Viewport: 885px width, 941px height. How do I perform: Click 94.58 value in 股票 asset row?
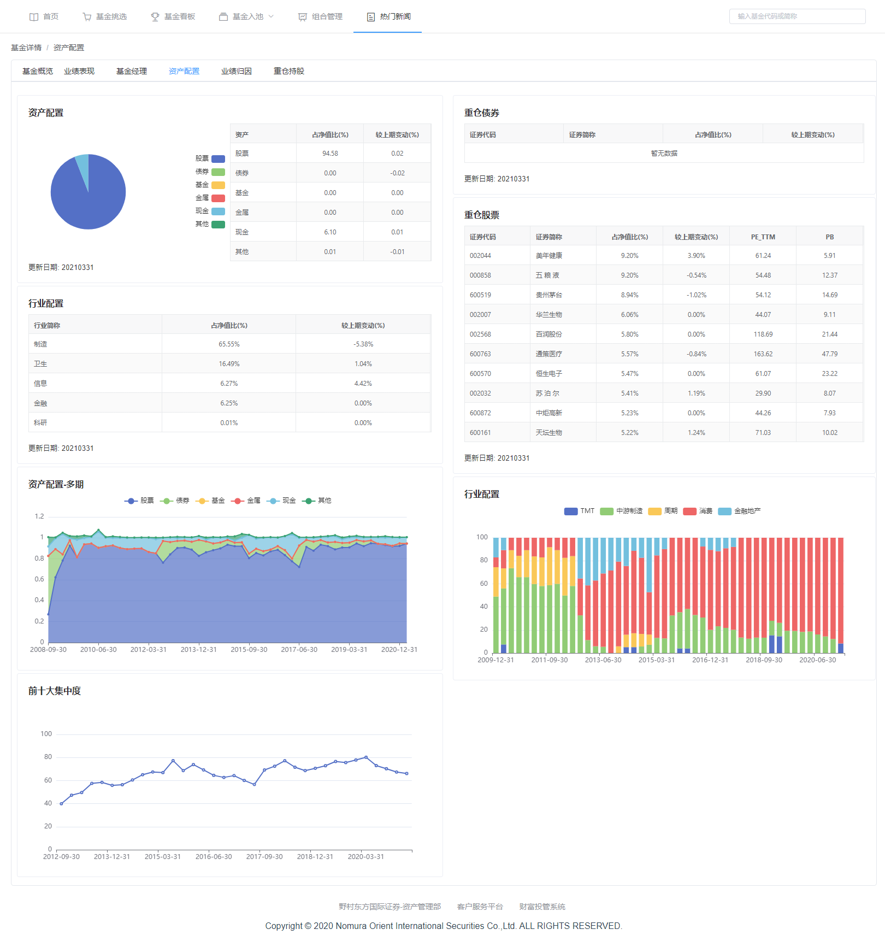click(x=330, y=154)
